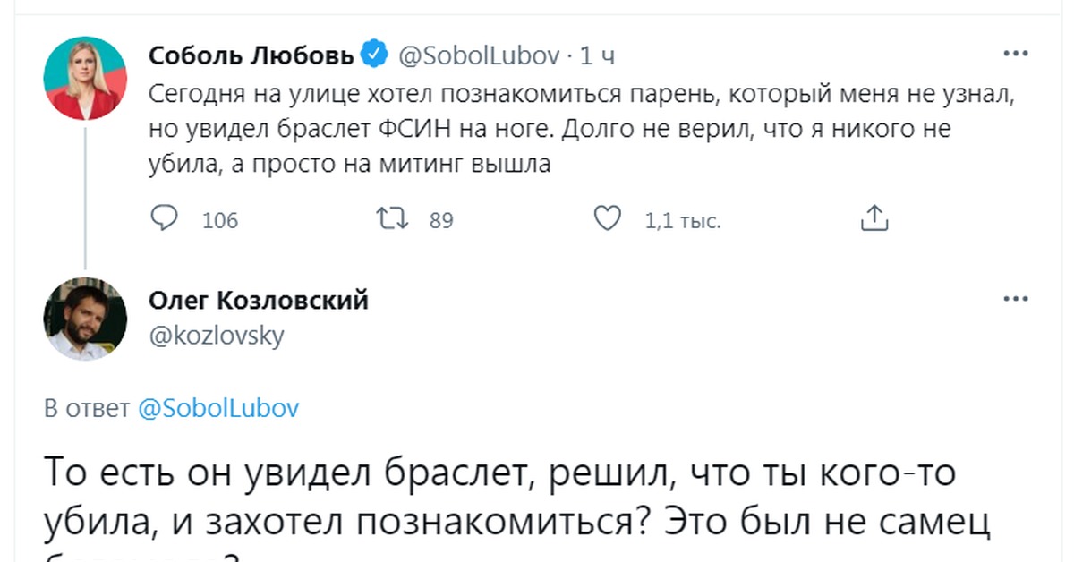Image resolution: width=1074 pixels, height=562 pixels.
Task: Click the reply speech bubble icon
Action: (165, 218)
